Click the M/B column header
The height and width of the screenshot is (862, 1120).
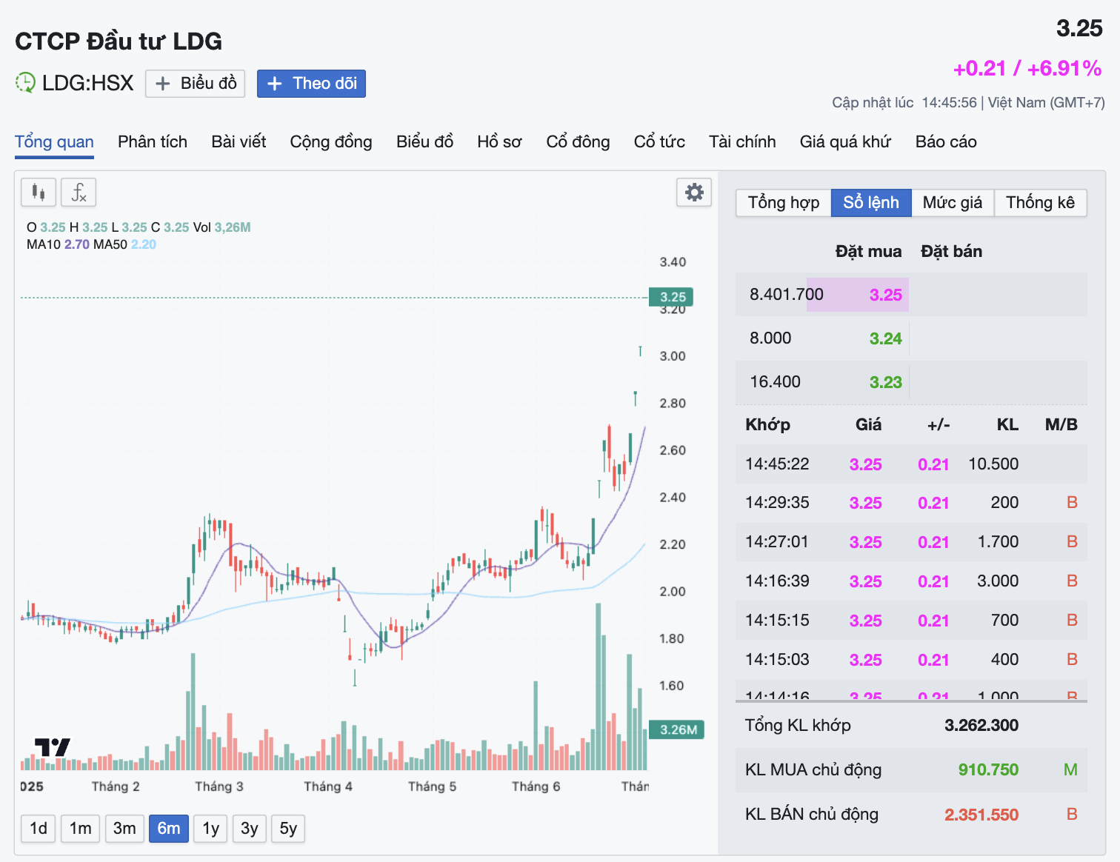tap(1061, 425)
